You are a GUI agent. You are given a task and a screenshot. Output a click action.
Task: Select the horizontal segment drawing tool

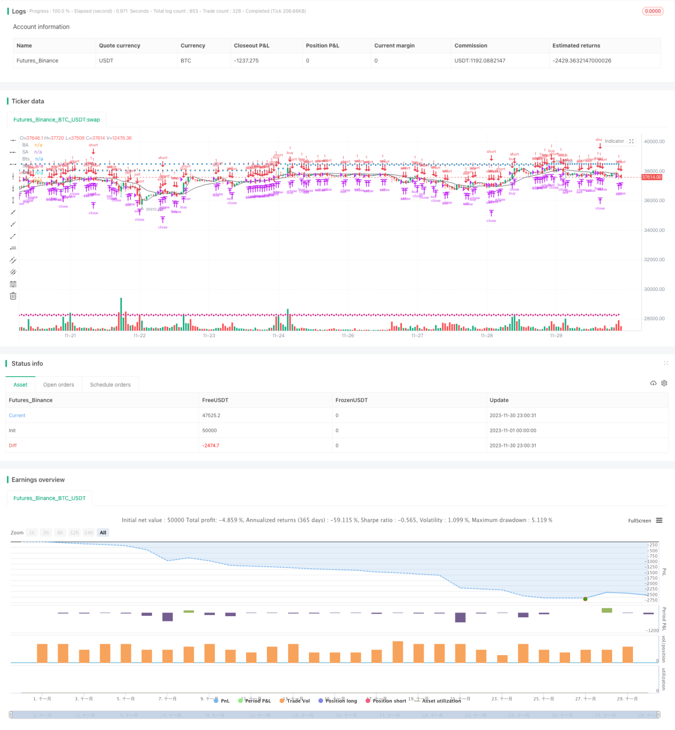[13, 164]
